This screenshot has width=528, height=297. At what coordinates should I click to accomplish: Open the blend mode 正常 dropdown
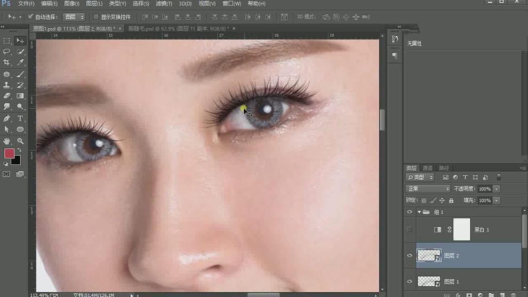coord(428,189)
